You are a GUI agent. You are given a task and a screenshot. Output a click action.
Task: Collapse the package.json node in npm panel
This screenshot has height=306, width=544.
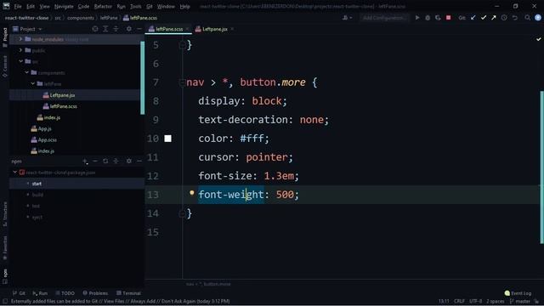click(x=15, y=172)
